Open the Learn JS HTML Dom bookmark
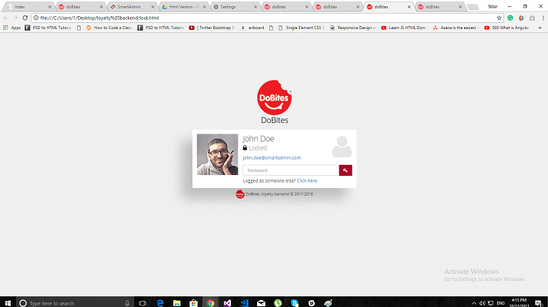548x307 pixels. (403, 28)
